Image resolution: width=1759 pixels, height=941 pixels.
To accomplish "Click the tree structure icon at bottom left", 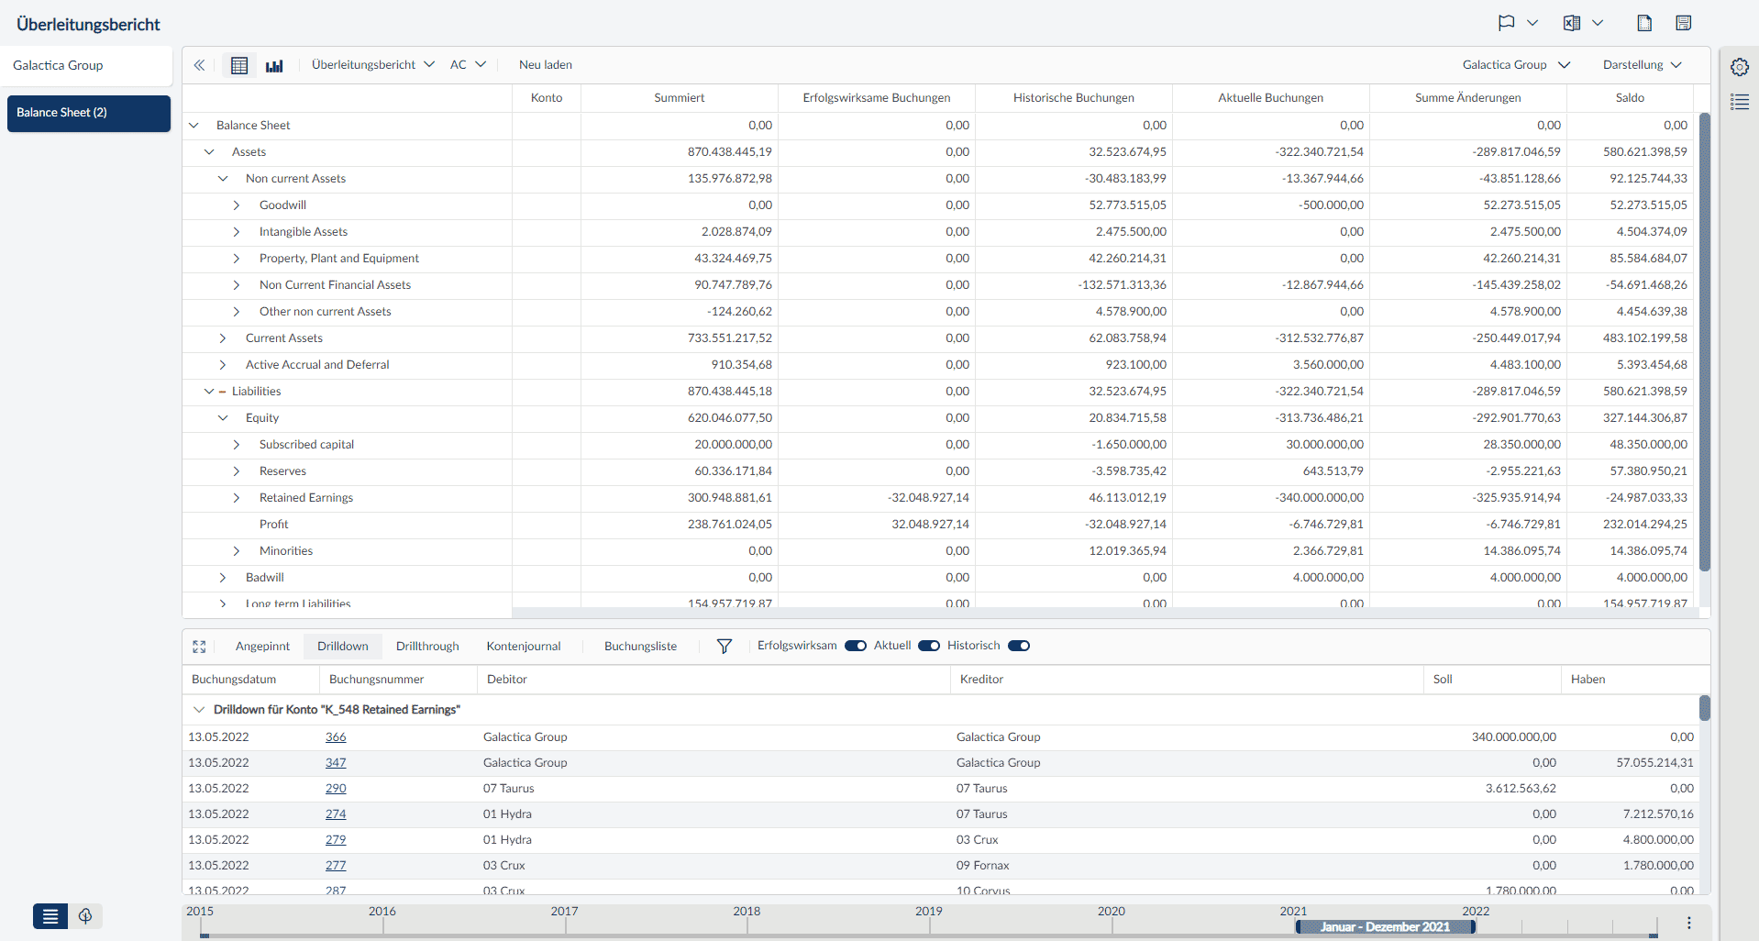I will click(85, 916).
